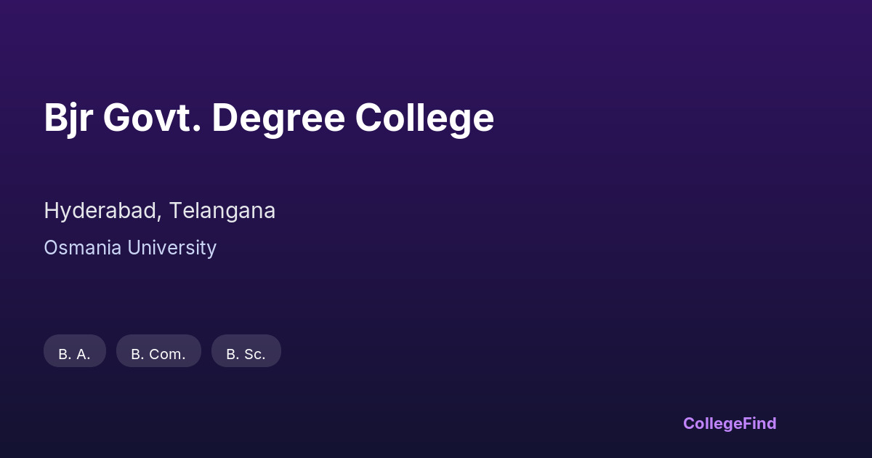Viewport: 872px width, 458px height.
Task: Click the word Bjr in the title
Action: (x=68, y=118)
